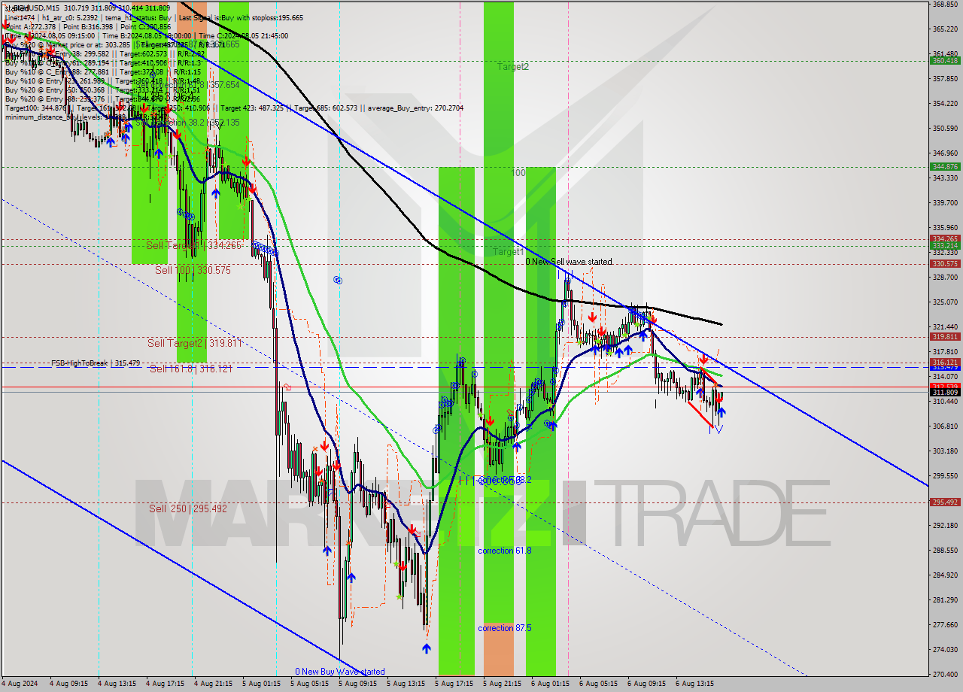The width and height of the screenshot is (963, 692).
Task: Click the 'average_Buy_entry: 270.2704' text
Action: [x=415, y=108]
